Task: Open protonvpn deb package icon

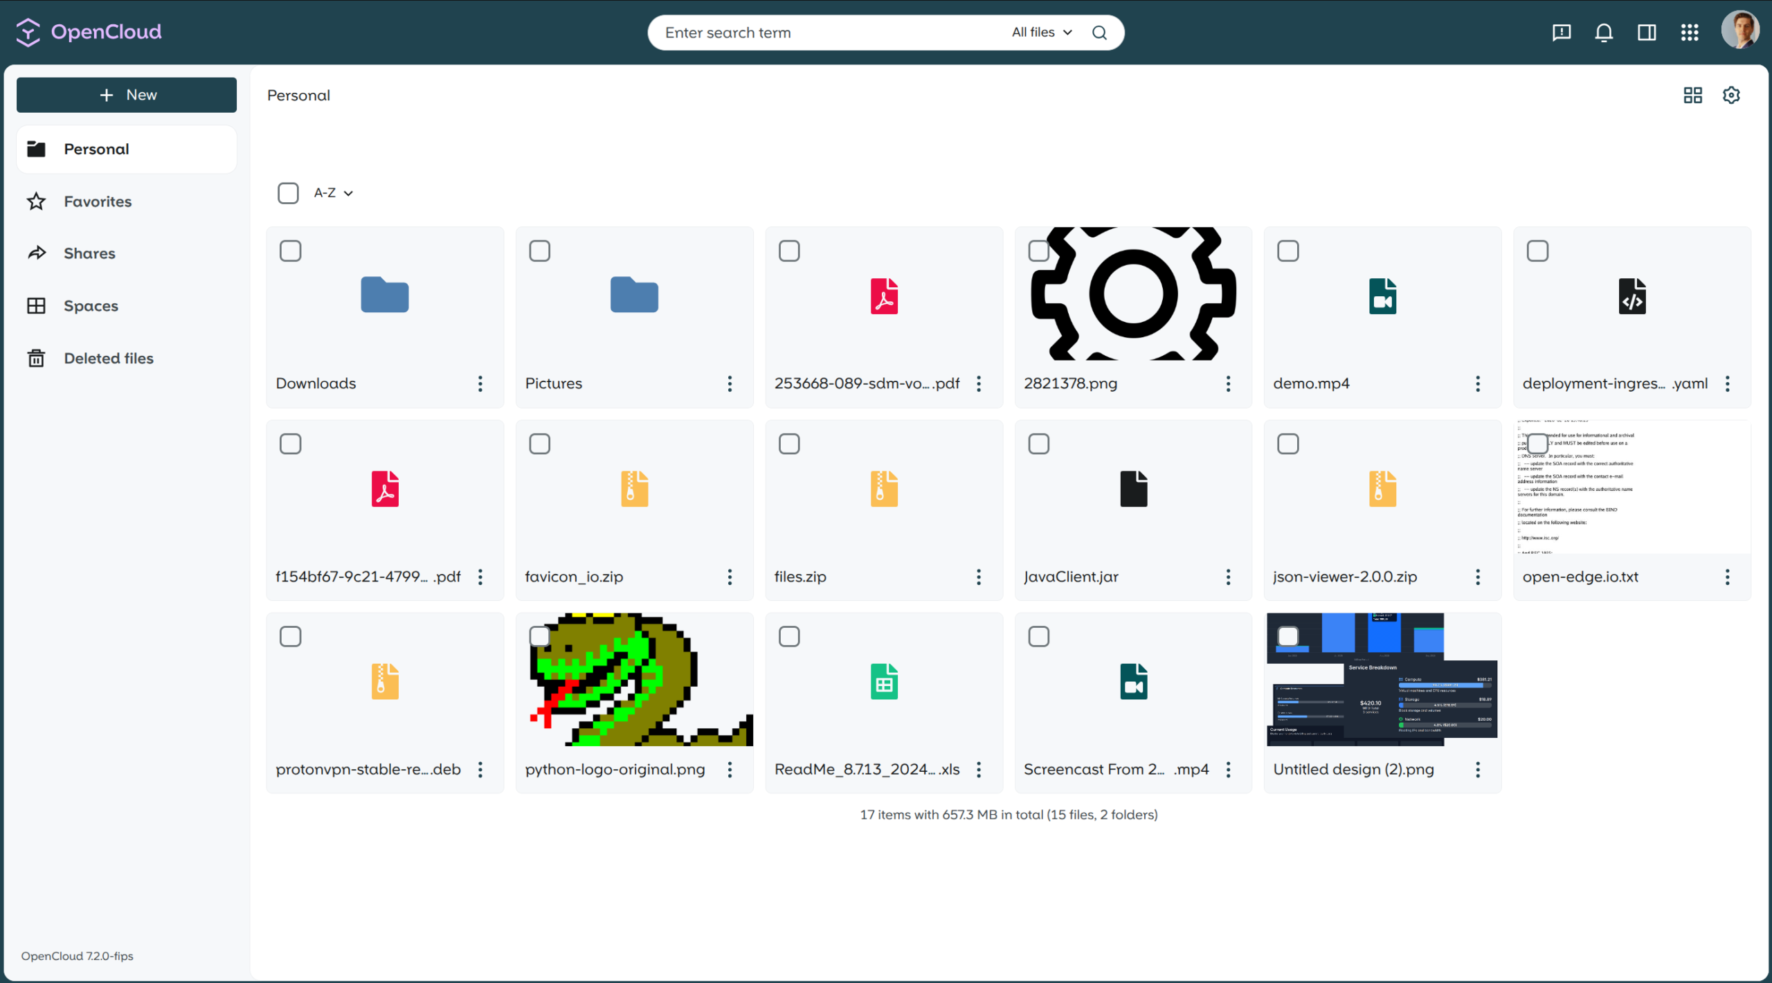Action: 385,682
